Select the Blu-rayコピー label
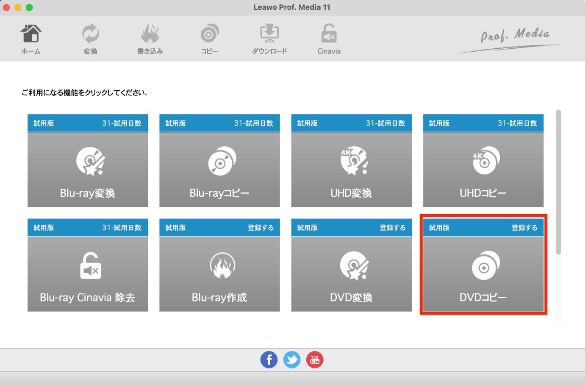The width and height of the screenshot is (585, 385). click(219, 193)
